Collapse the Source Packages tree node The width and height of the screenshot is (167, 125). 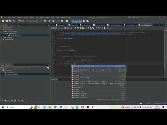point(3,32)
